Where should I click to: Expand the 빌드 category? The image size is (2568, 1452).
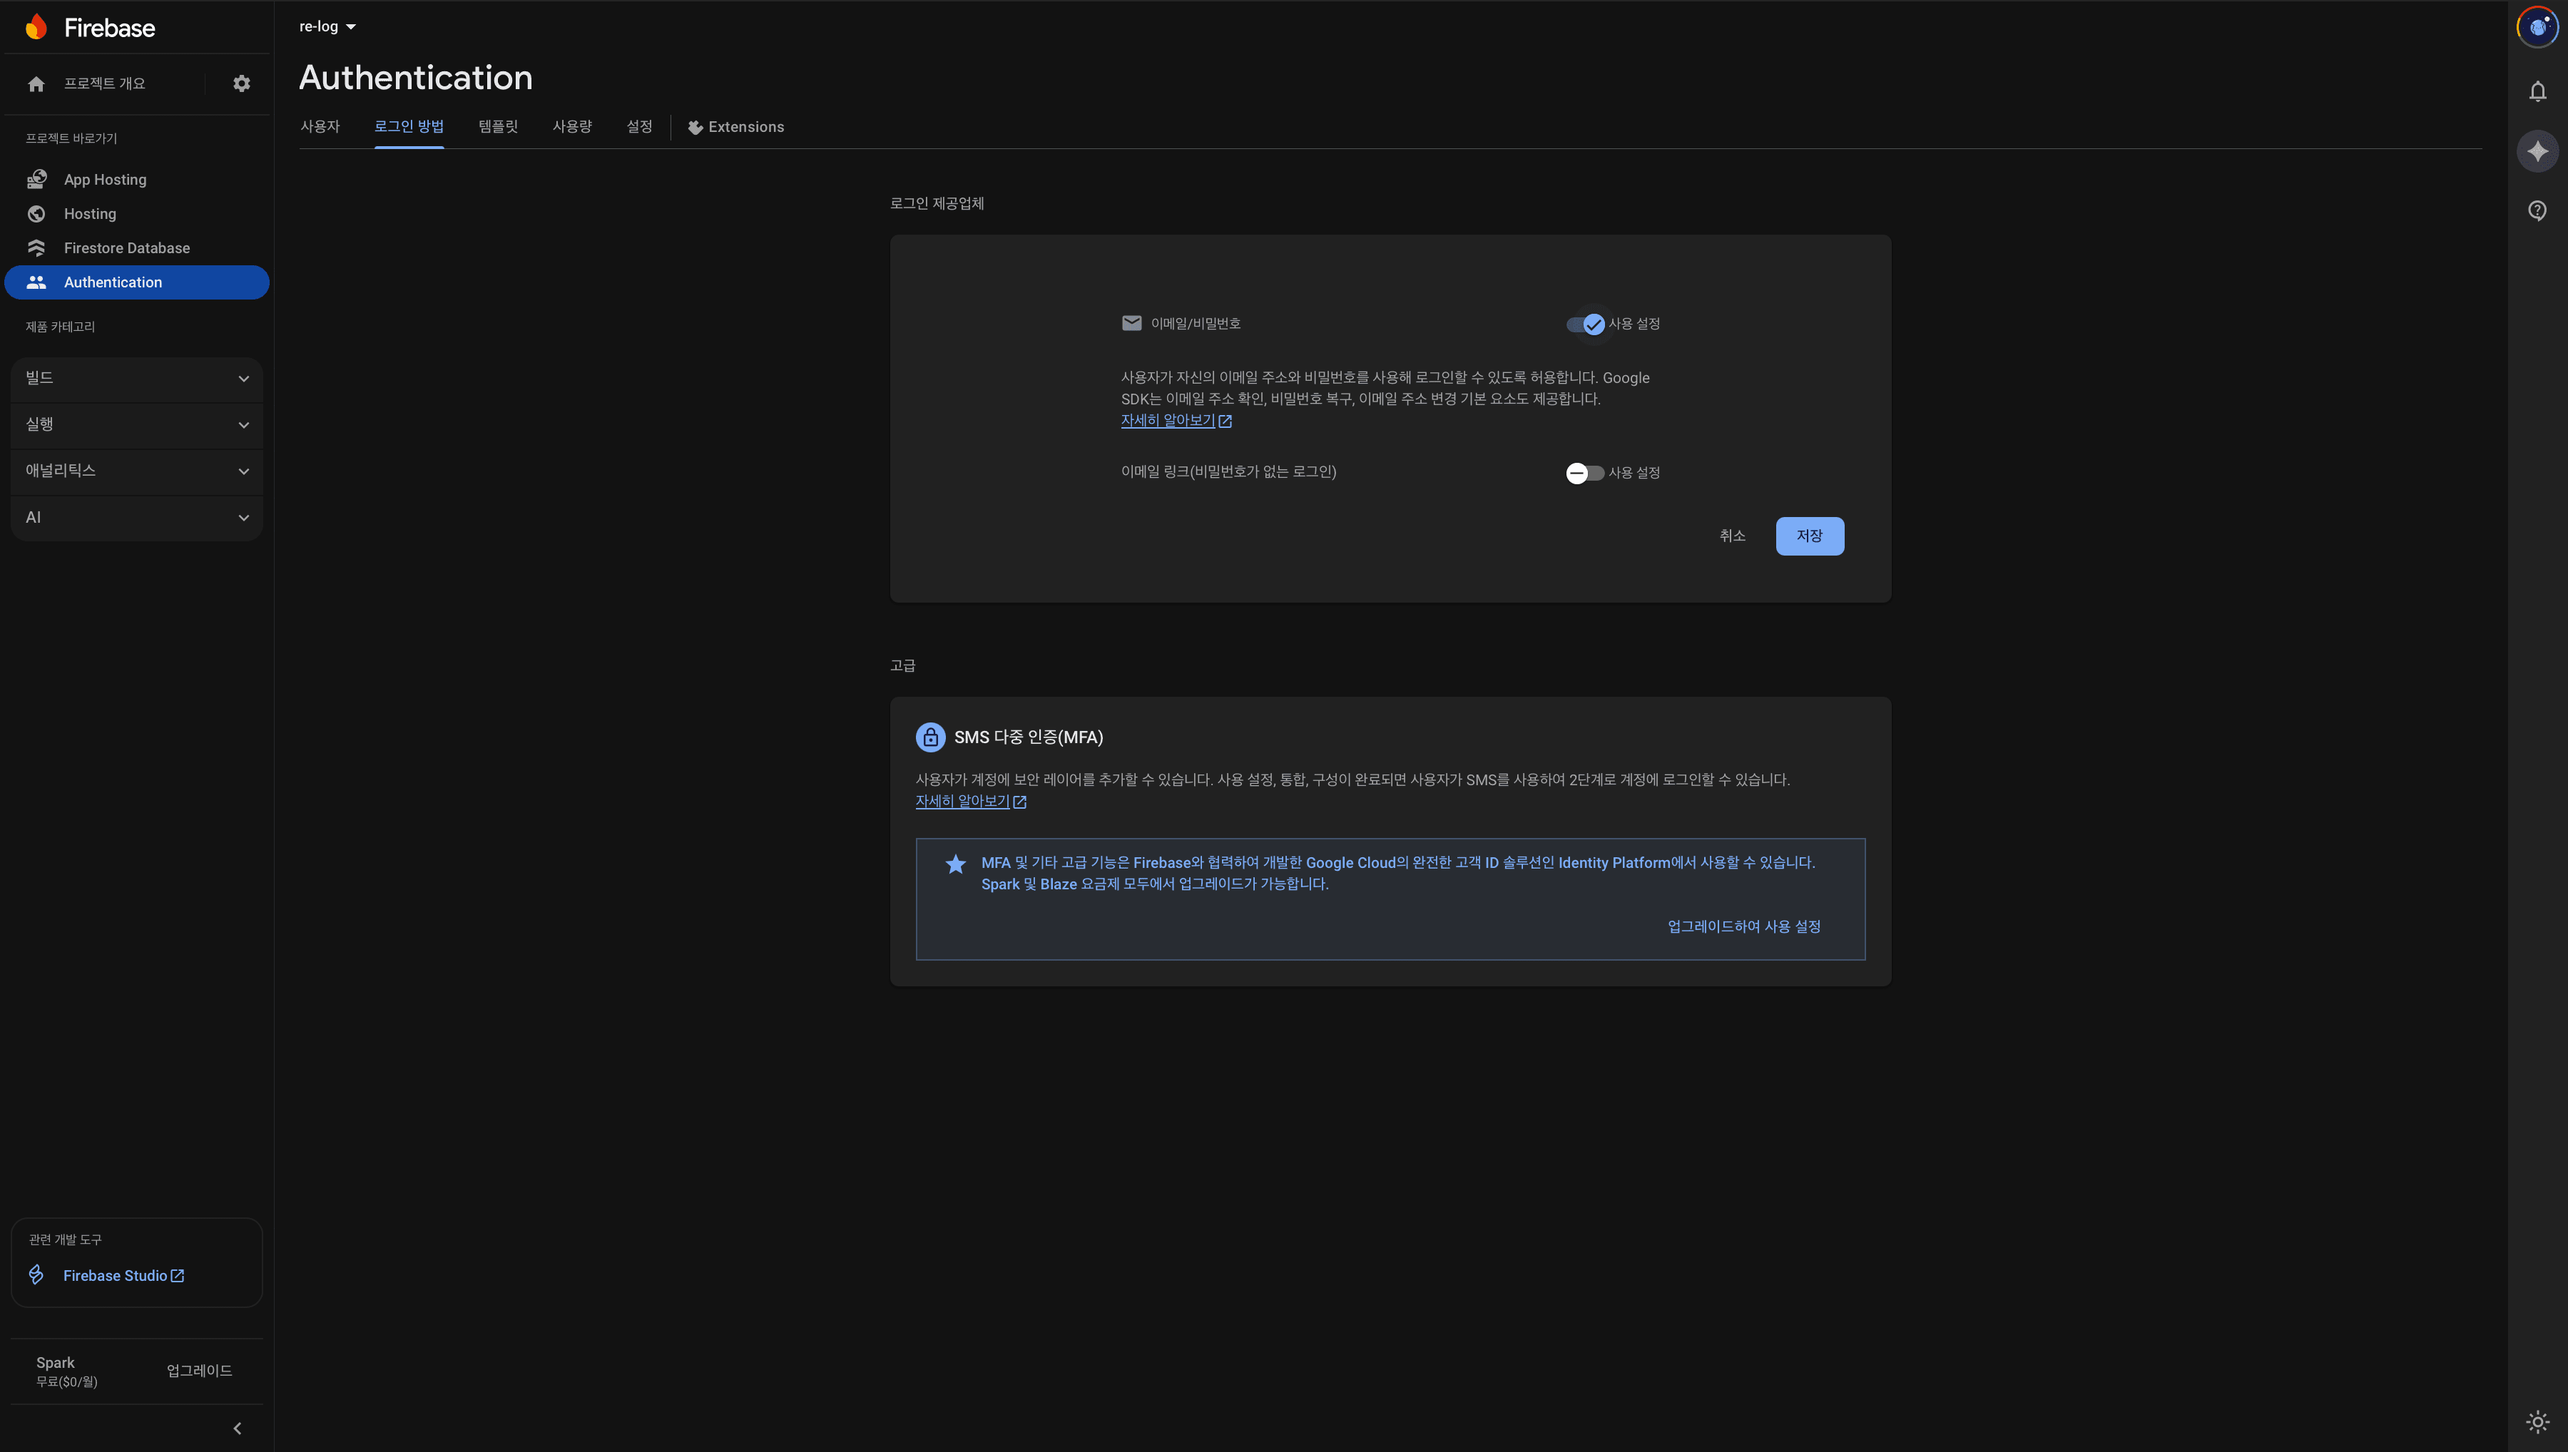point(137,378)
